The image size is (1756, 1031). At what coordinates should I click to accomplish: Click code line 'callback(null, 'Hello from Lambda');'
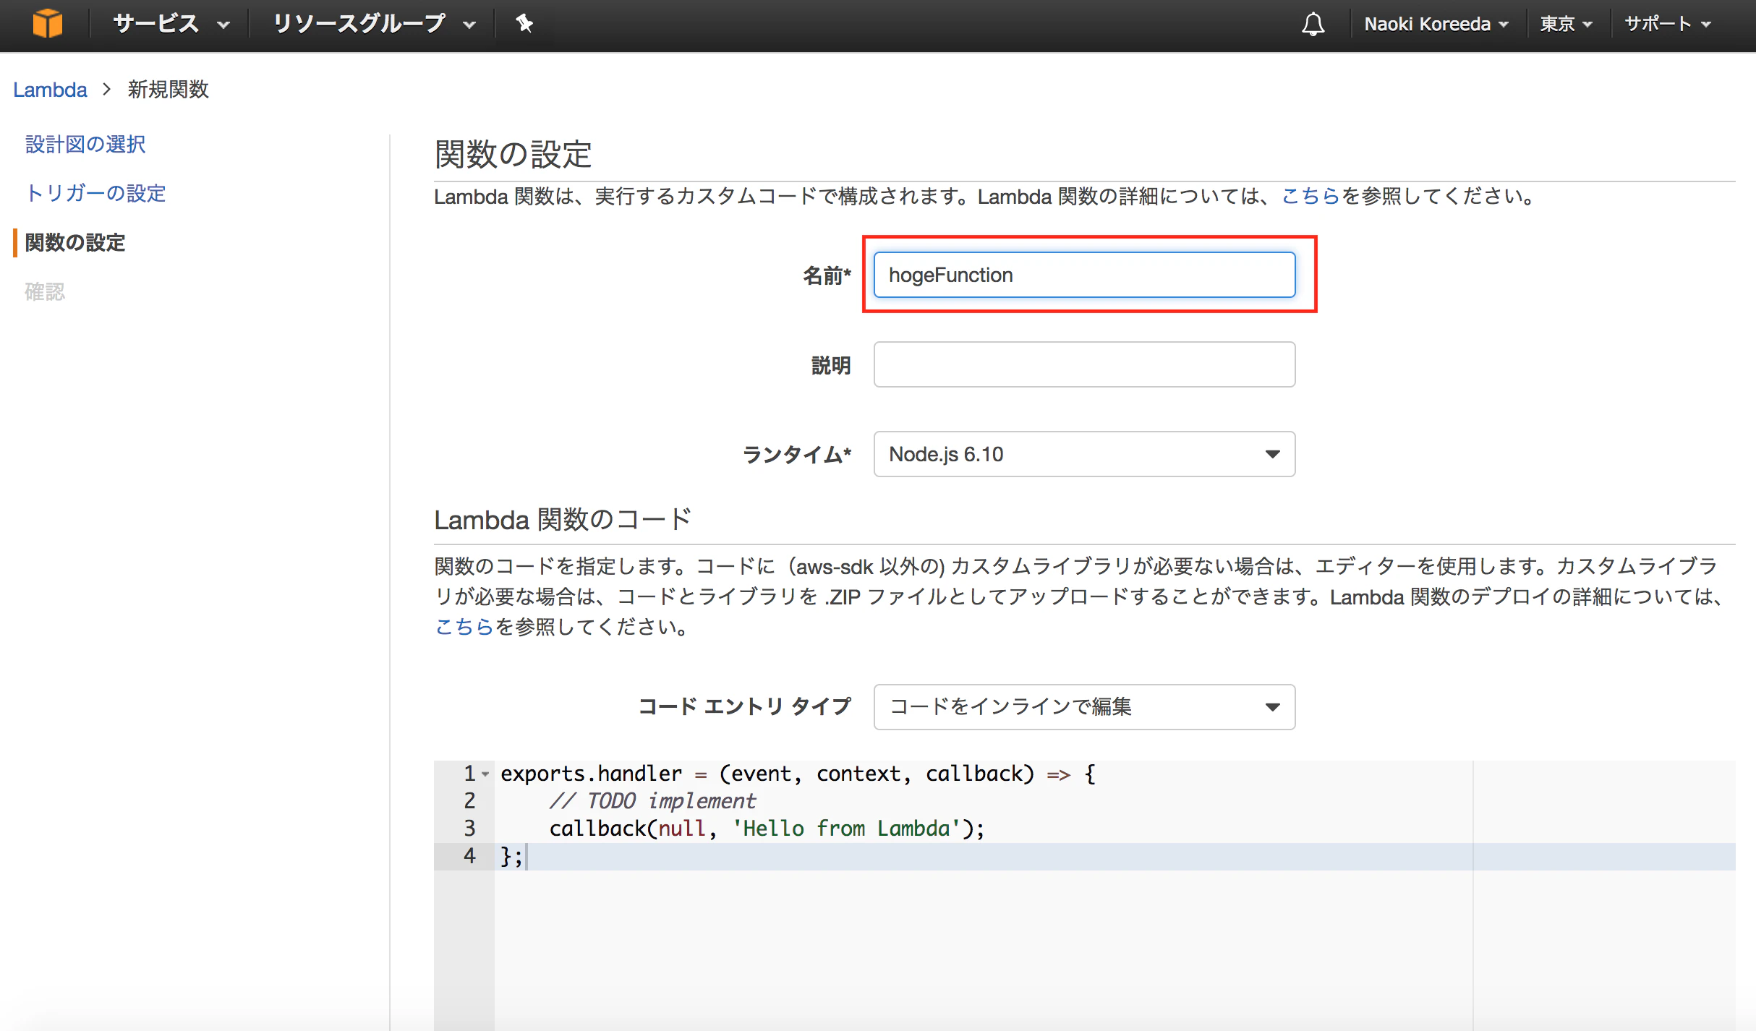[x=767, y=829]
